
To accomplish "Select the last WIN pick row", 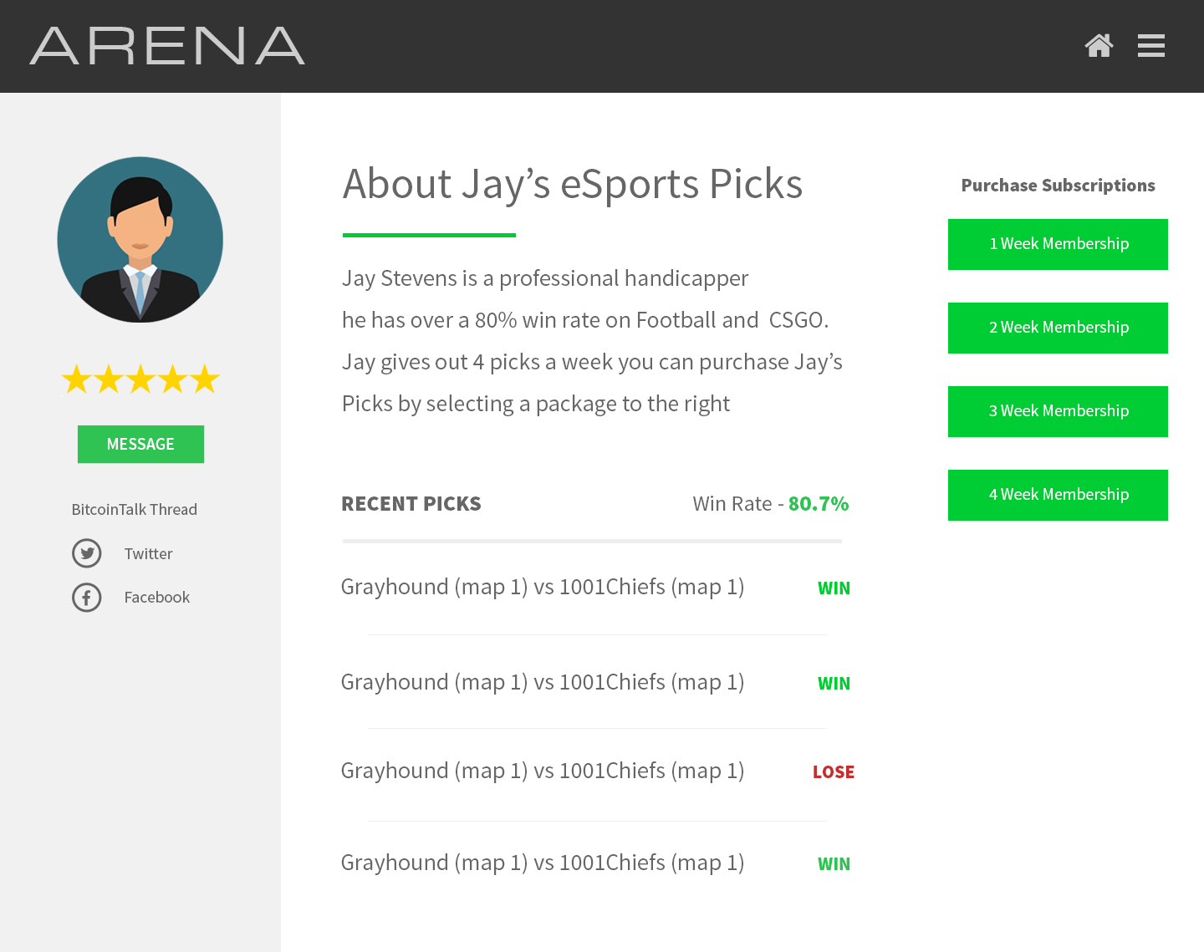I will tap(543, 863).
